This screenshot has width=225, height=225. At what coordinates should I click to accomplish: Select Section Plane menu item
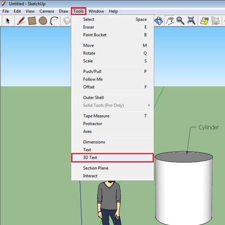click(x=112, y=168)
